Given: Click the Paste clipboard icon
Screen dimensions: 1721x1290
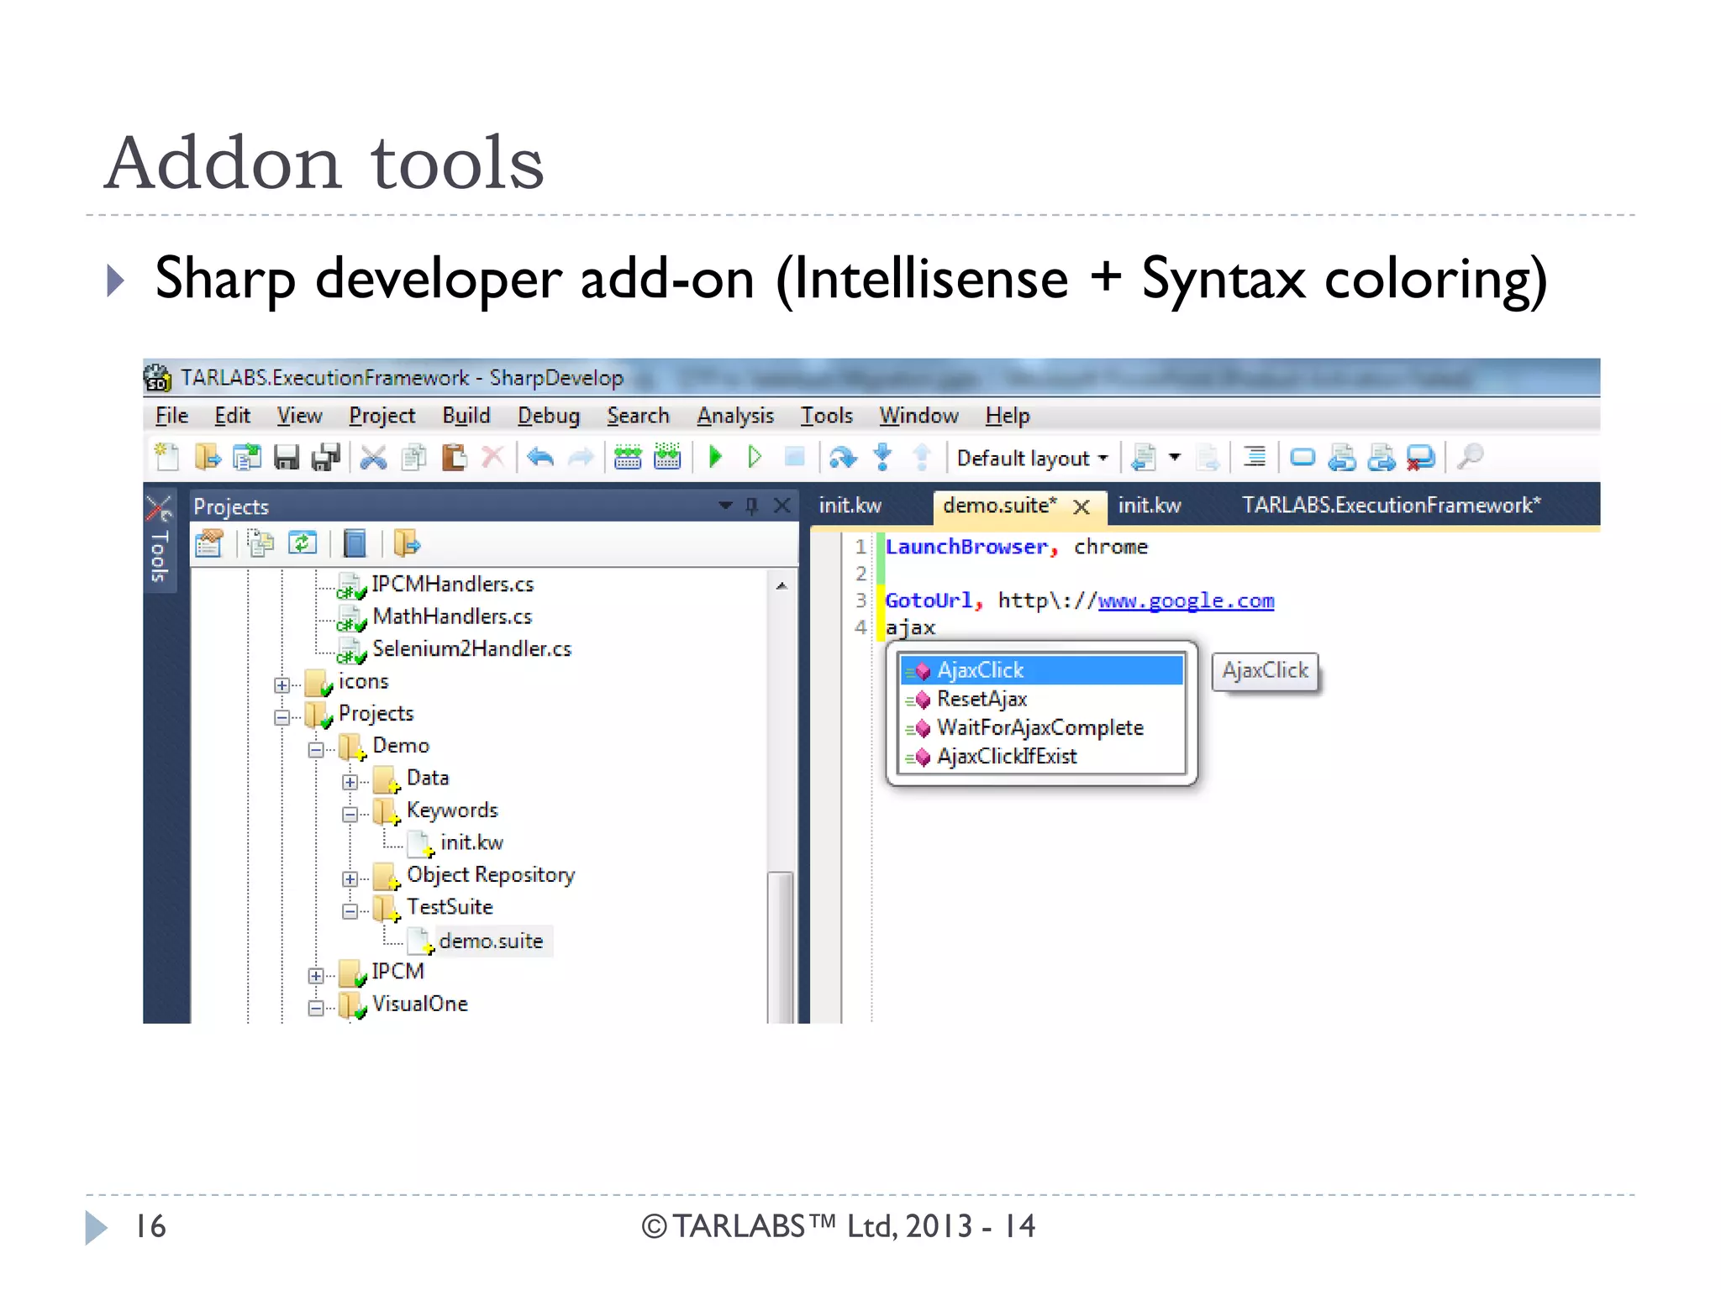Looking at the screenshot, I should tap(454, 457).
